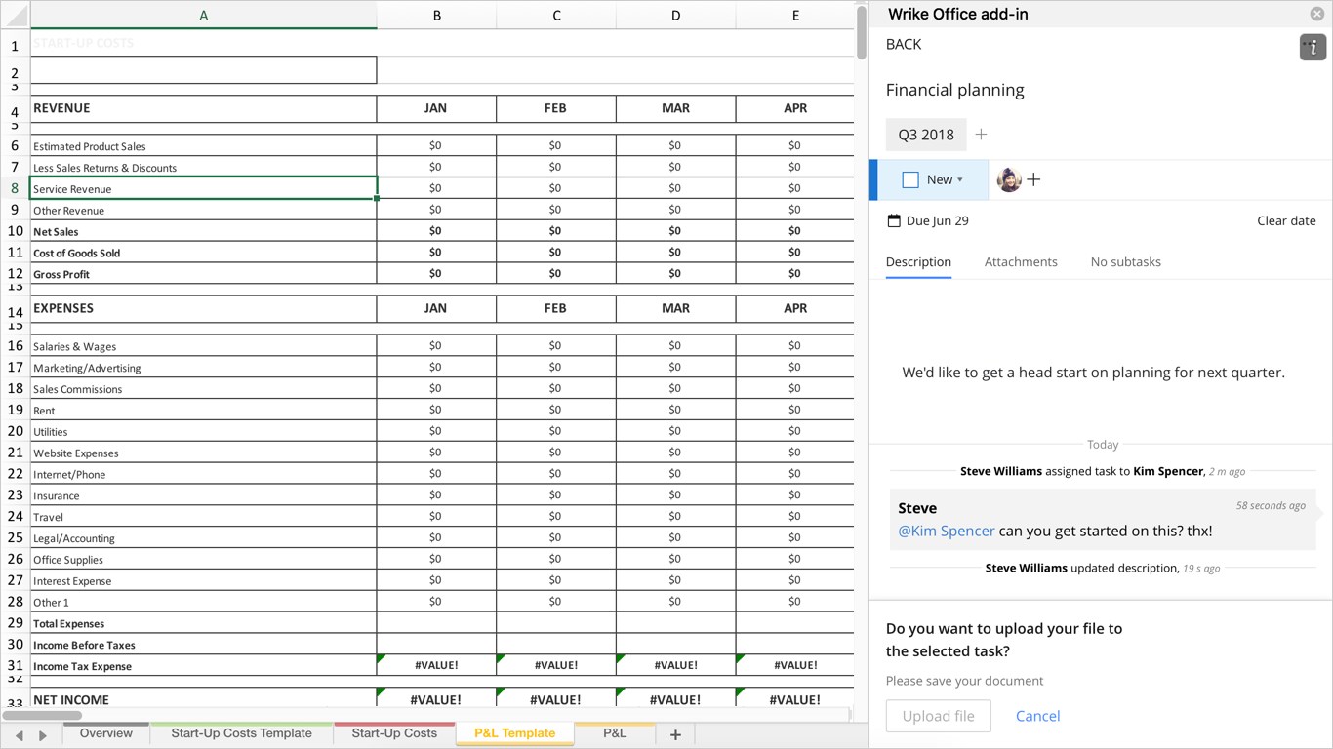Add a new folder tag with plus icon
This screenshot has width=1333, height=749.
[982, 135]
